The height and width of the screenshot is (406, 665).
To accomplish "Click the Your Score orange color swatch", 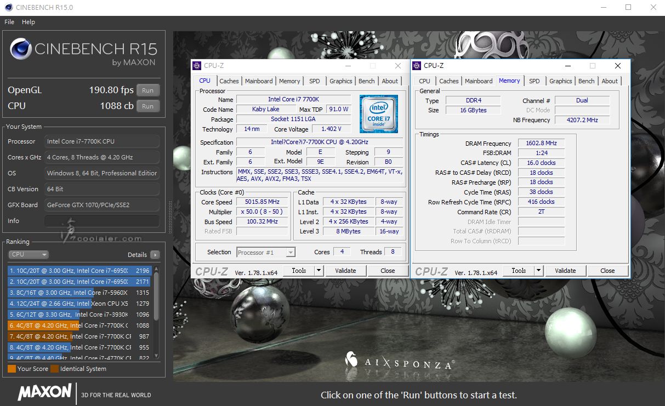I will pos(12,369).
